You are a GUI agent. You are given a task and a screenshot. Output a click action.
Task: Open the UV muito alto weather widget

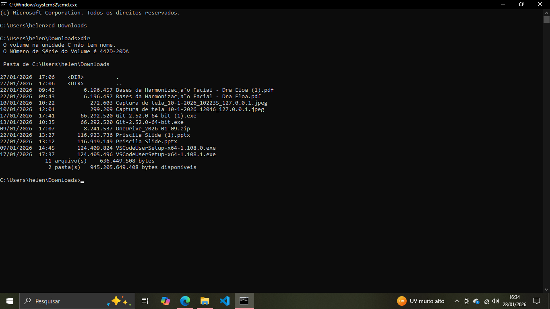(x=421, y=301)
